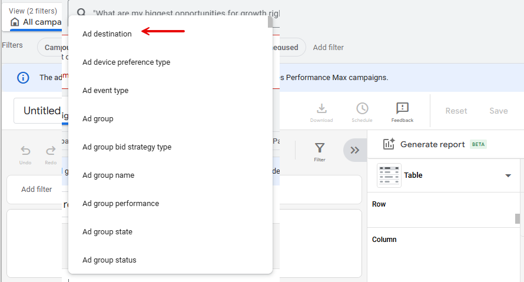524x282 pixels.
Task: Select Ad group bid strategy type
Action: click(x=127, y=147)
